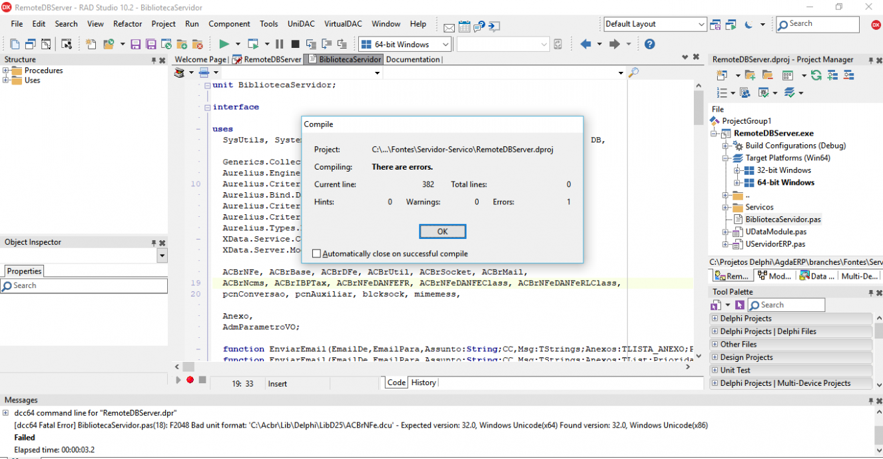The height and width of the screenshot is (459, 883).
Task: Click Refresh icon in Project Manager
Action: 817,75
